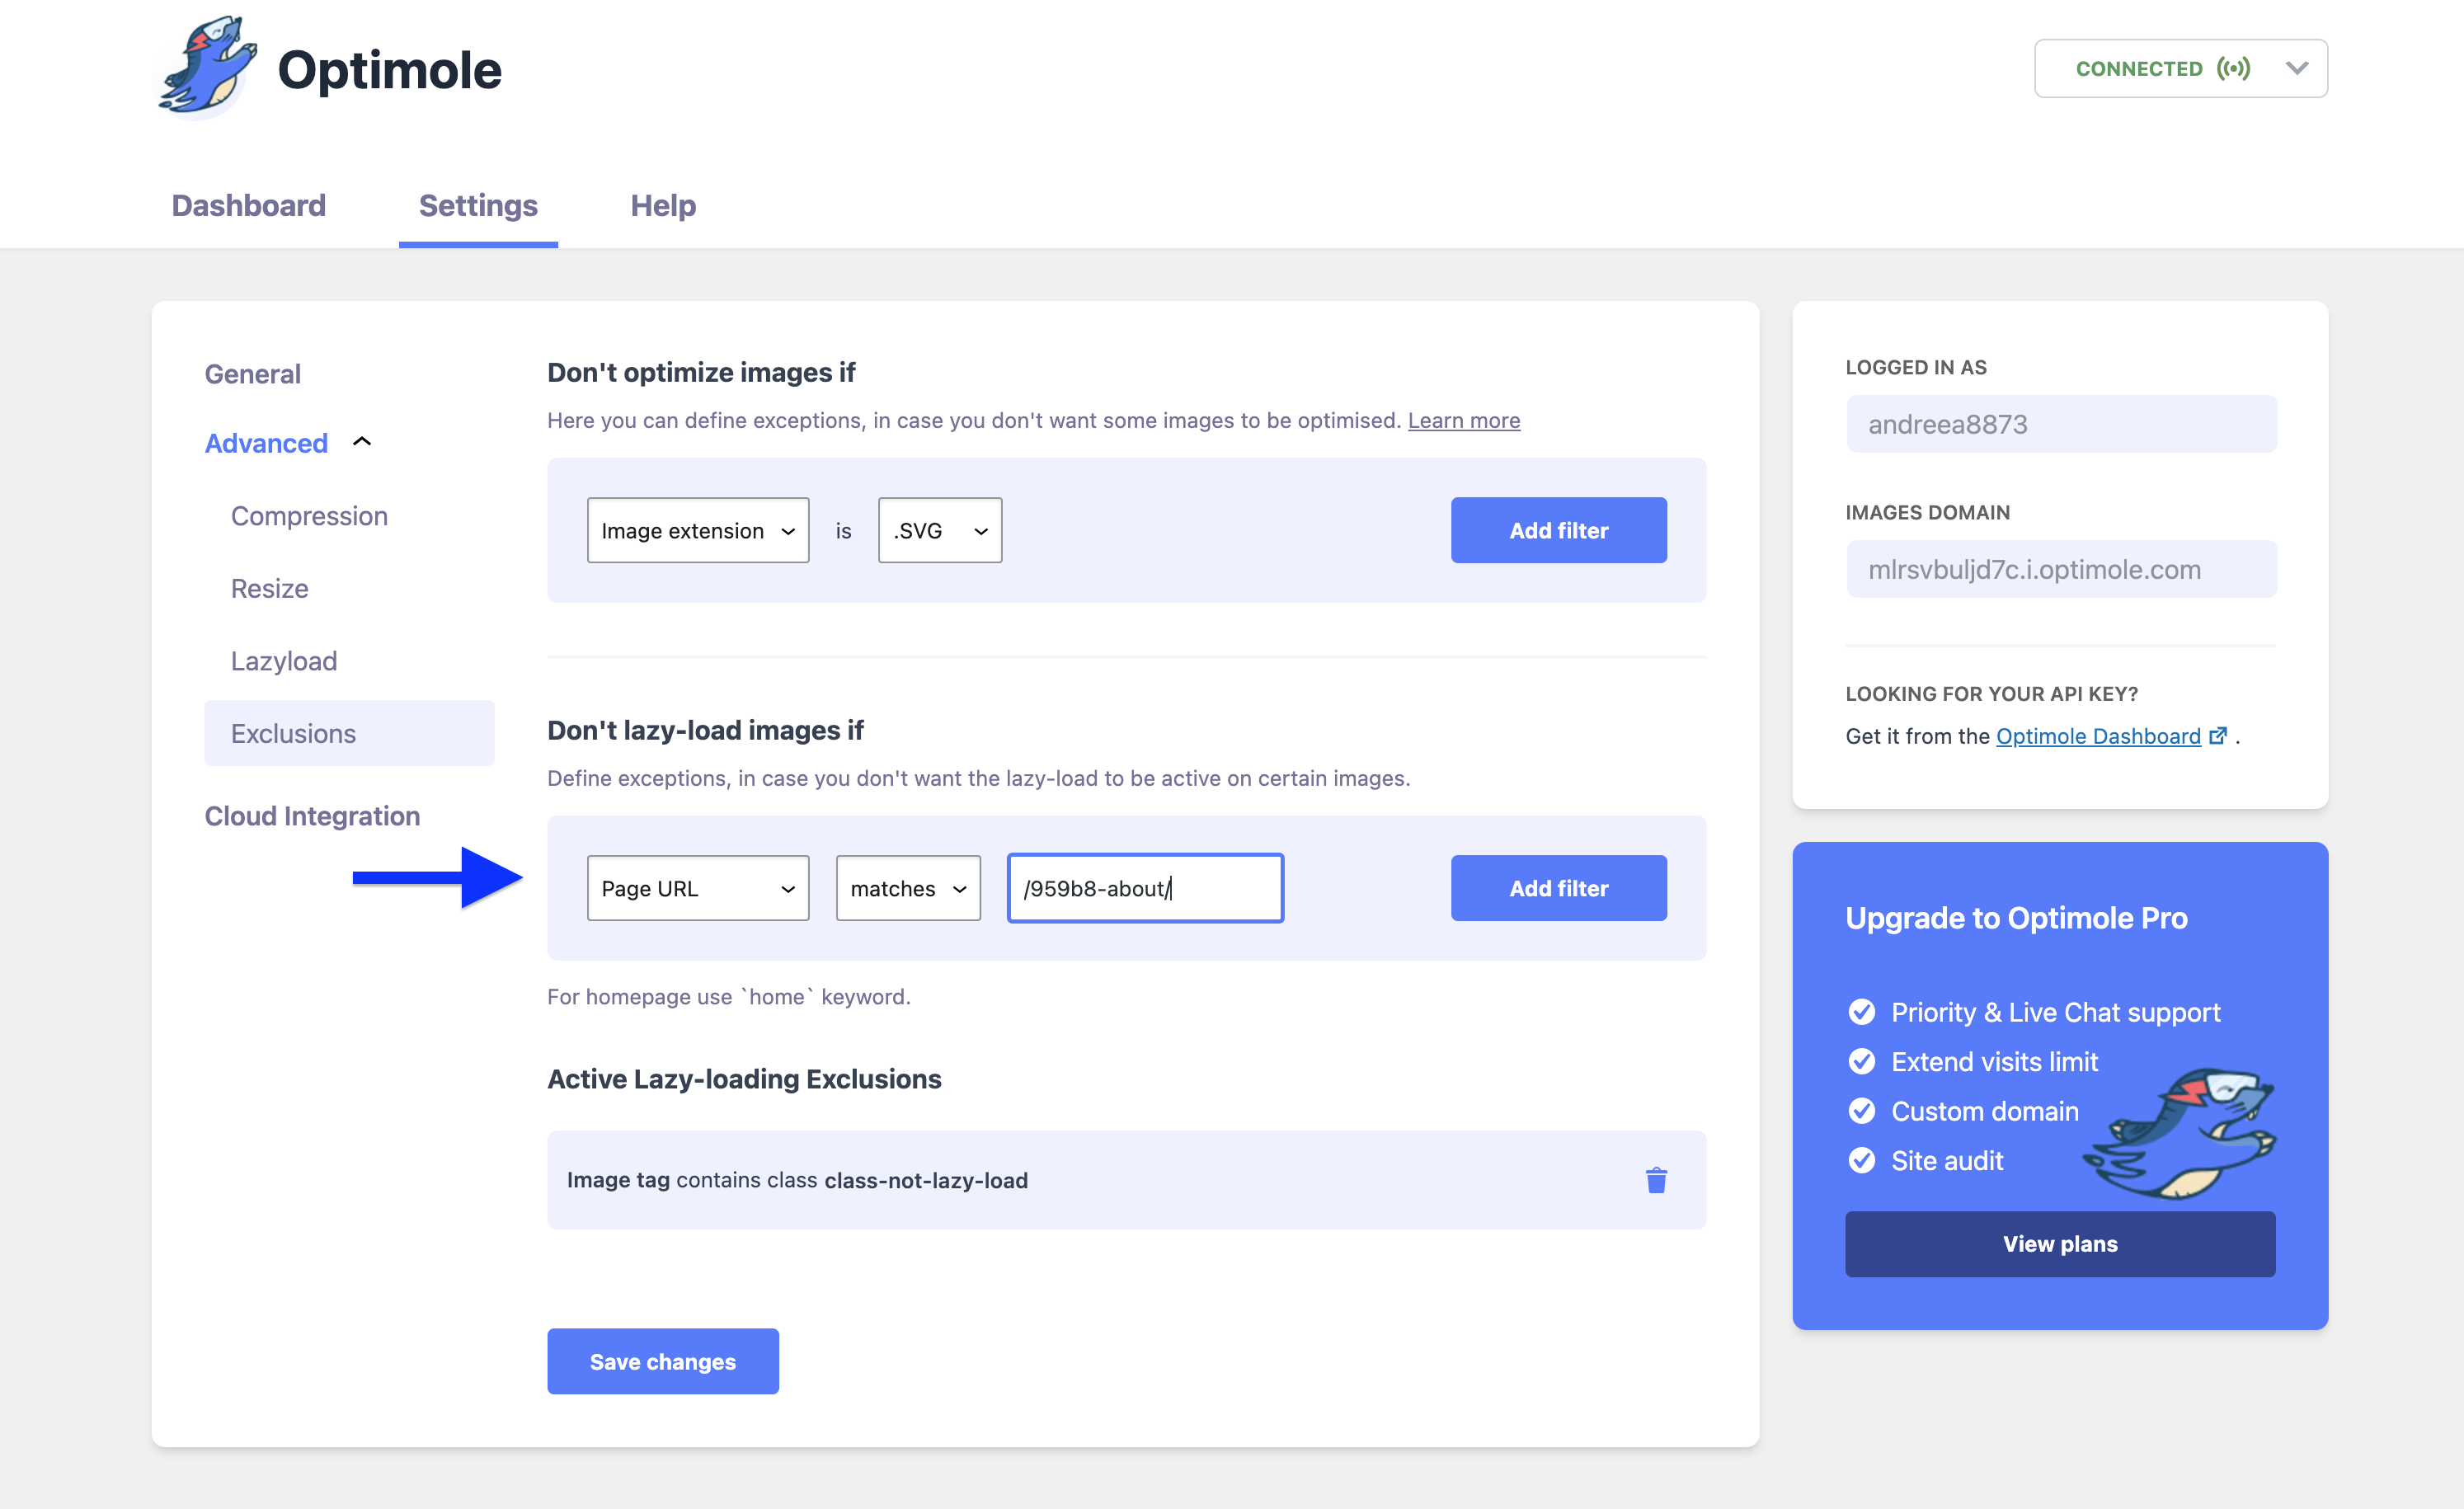Open the Lazyload settings section
The image size is (2464, 1509).
point(284,661)
